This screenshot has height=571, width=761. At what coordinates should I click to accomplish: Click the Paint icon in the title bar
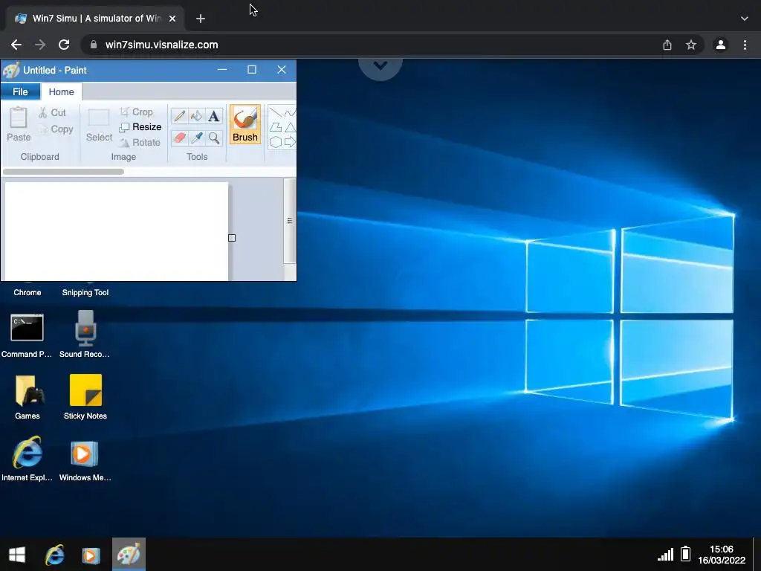[11, 71]
